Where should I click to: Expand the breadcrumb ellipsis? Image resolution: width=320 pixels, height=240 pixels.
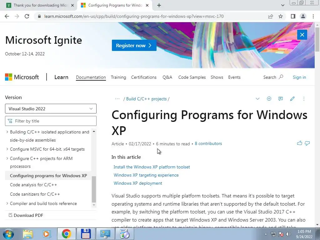(117, 99)
